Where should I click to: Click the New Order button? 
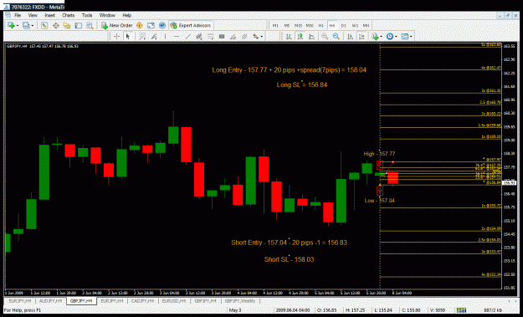click(x=117, y=25)
